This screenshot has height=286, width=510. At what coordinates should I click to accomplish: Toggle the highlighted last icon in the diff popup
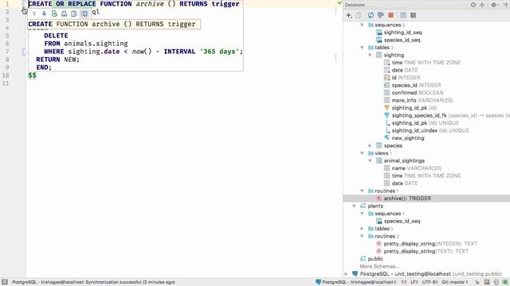tap(84, 14)
